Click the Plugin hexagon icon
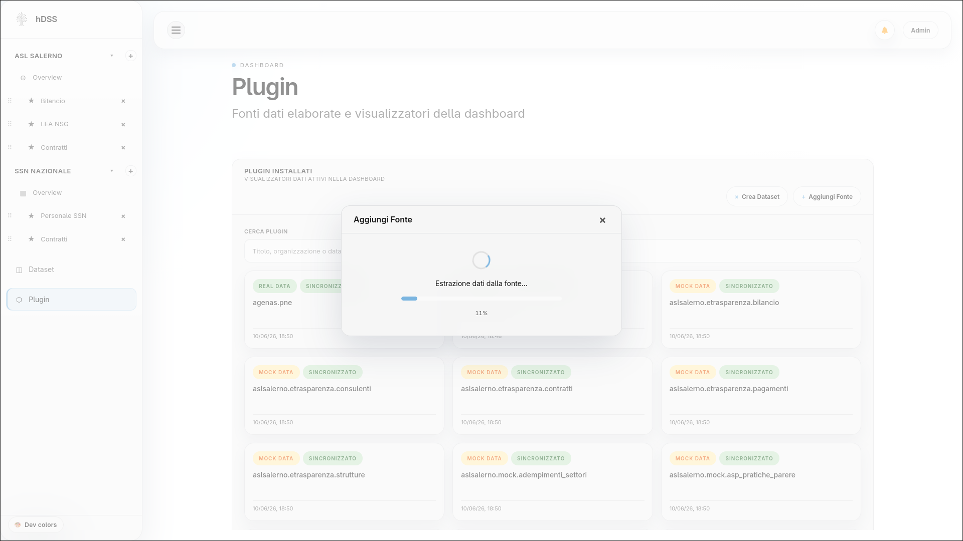The height and width of the screenshot is (541, 963). pyautogui.click(x=19, y=300)
